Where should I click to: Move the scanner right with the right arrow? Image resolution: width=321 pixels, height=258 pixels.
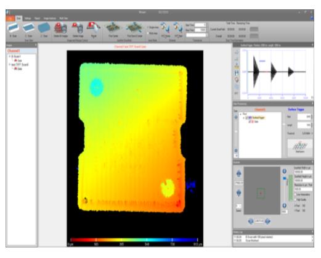(267, 222)
